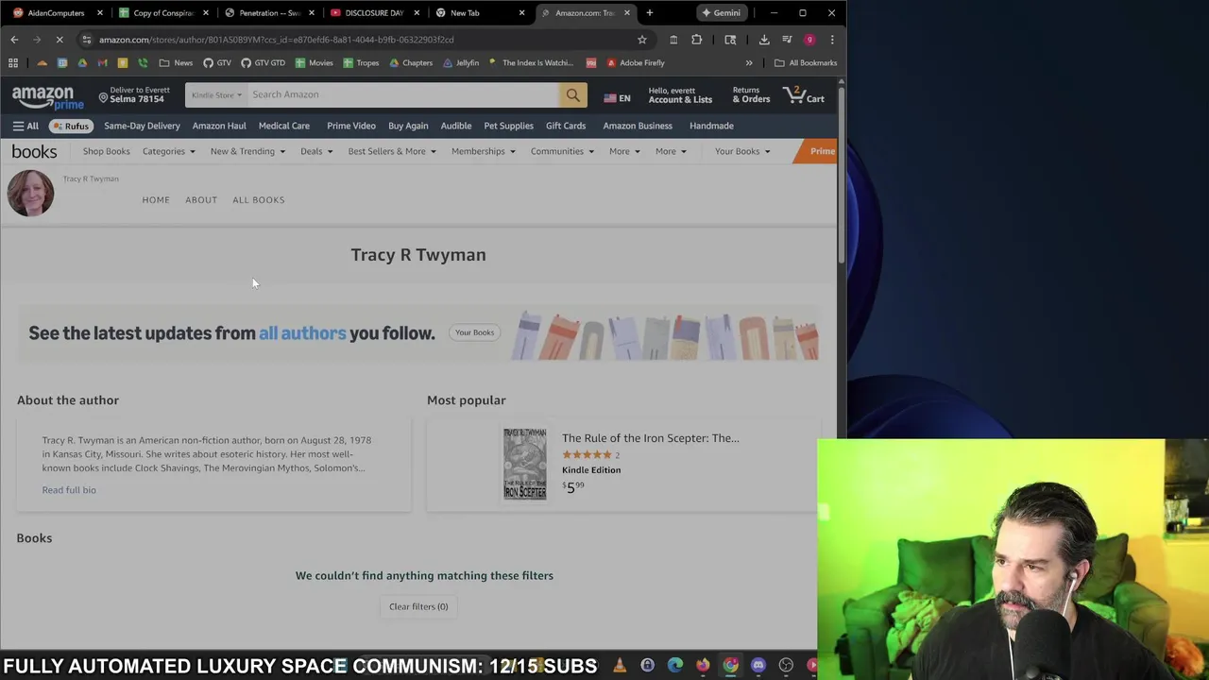Image resolution: width=1209 pixels, height=680 pixels.
Task: Open Same-Day Delivery link
Action: tap(142, 126)
